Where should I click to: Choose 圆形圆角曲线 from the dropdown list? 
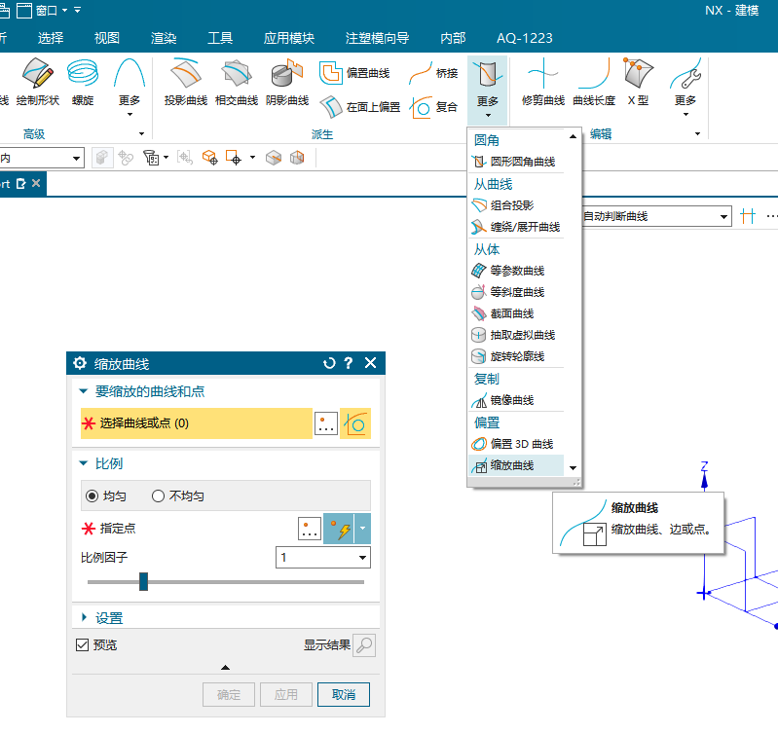[516, 162]
